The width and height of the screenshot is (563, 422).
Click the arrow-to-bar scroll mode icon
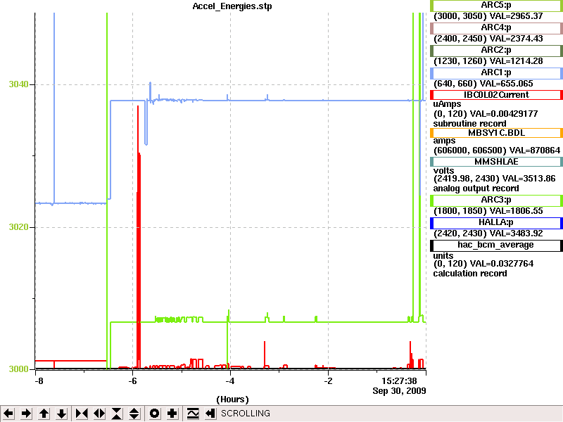(210, 414)
